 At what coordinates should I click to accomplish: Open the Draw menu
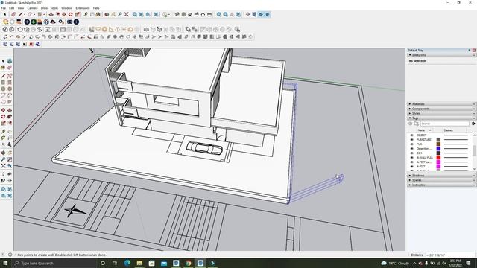pos(45,8)
